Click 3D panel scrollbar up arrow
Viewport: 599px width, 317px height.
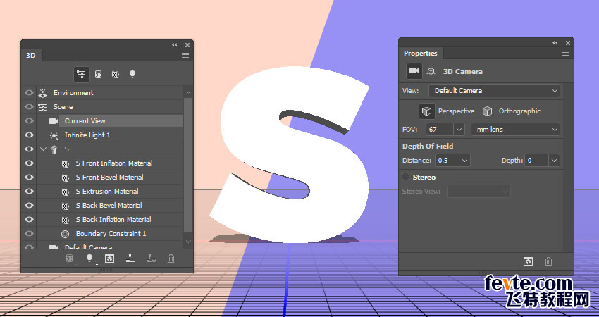point(188,93)
